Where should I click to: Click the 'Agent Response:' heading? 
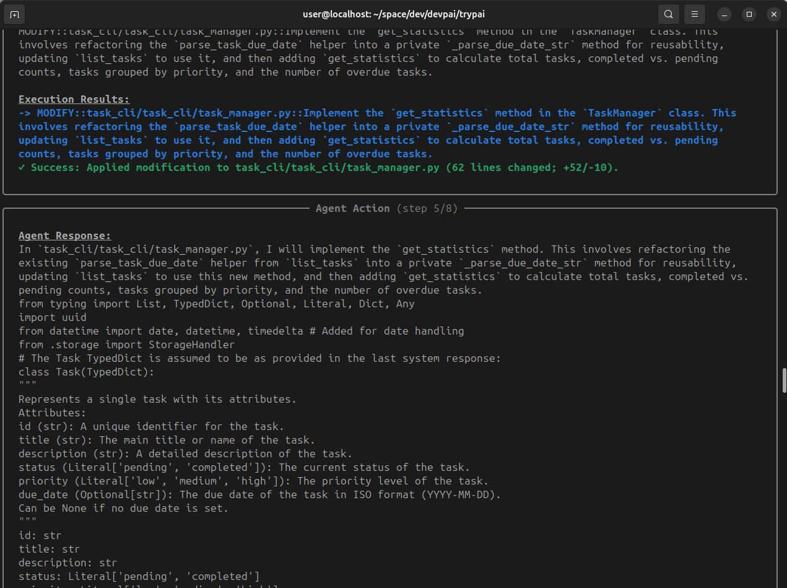coord(64,235)
